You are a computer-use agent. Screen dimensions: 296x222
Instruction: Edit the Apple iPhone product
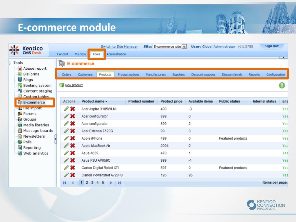pos(66,138)
